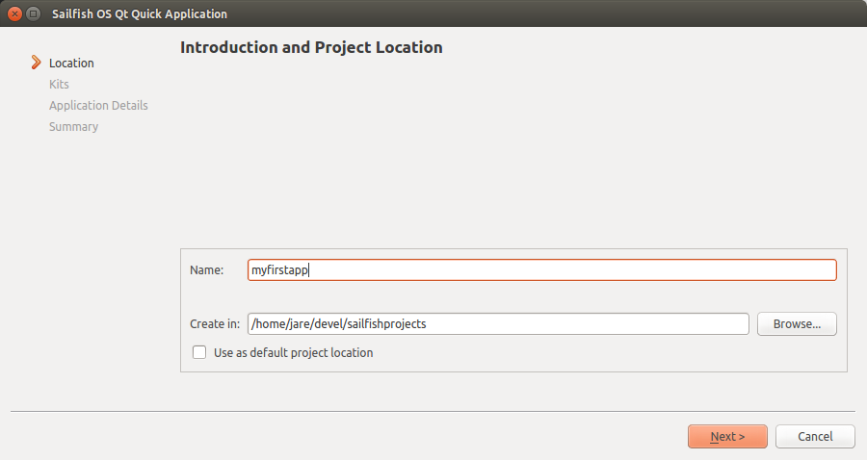This screenshot has height=460, width=867.
Task: Enable Use as default project location checkbox
Action: (199, 352)
